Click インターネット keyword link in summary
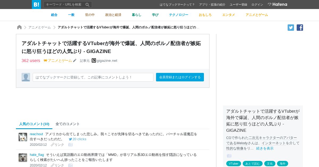The width and height of the screenshot is (319, 167). pos(274,143)
